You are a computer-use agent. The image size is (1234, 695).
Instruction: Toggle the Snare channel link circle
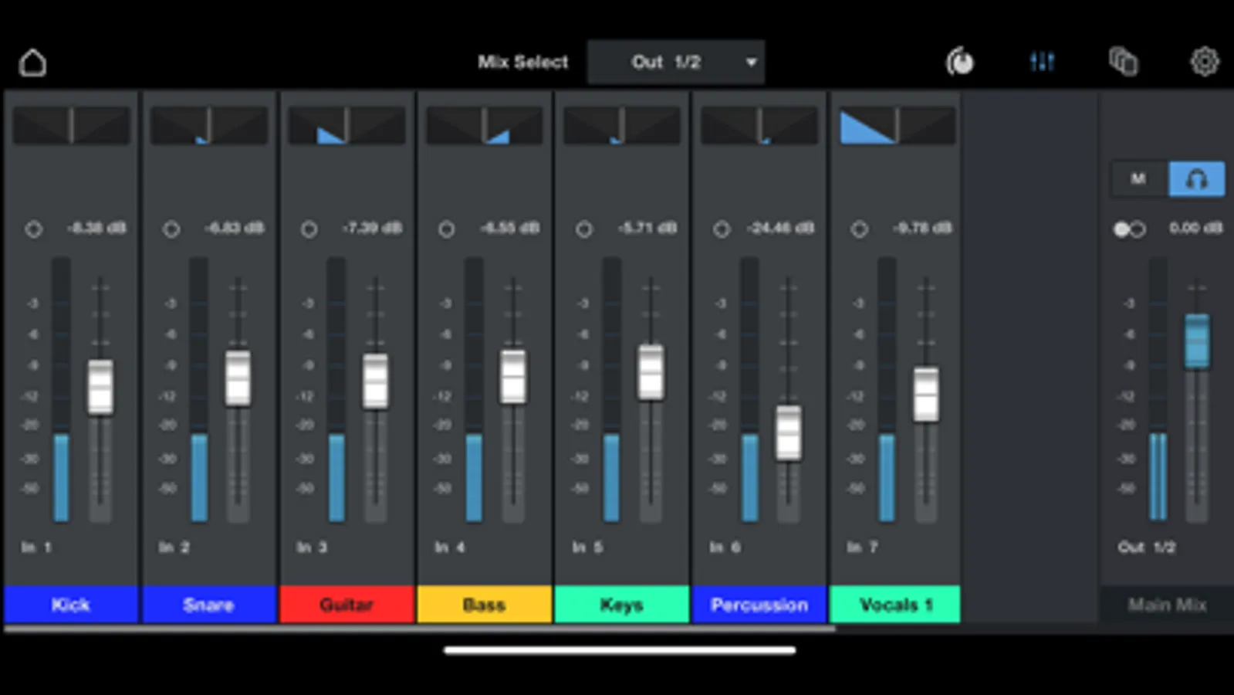tap(171, 229)
